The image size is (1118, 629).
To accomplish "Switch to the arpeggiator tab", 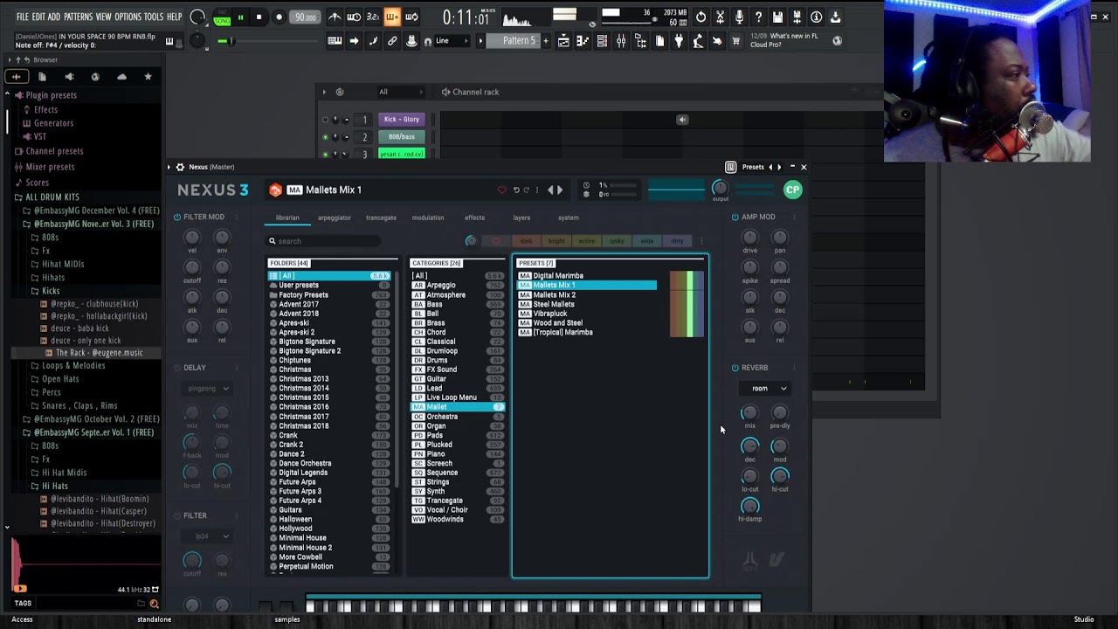I will 335,218.
